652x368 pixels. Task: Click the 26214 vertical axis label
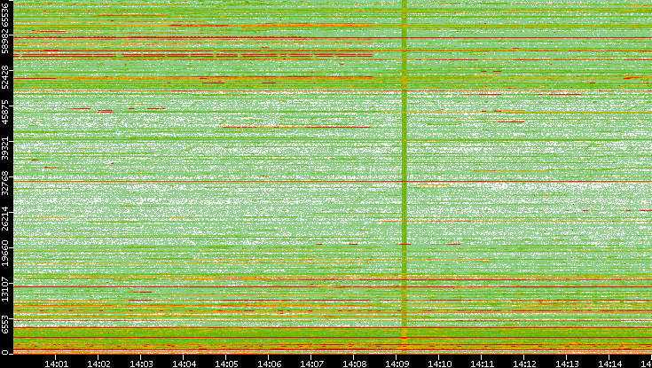[4, 218]
